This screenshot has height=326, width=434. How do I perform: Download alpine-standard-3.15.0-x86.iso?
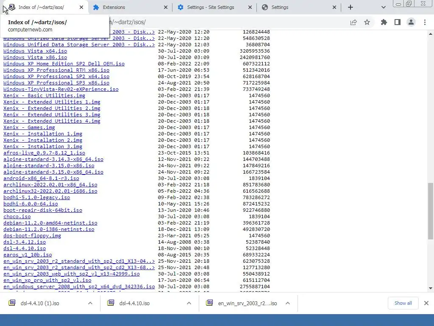49,166
